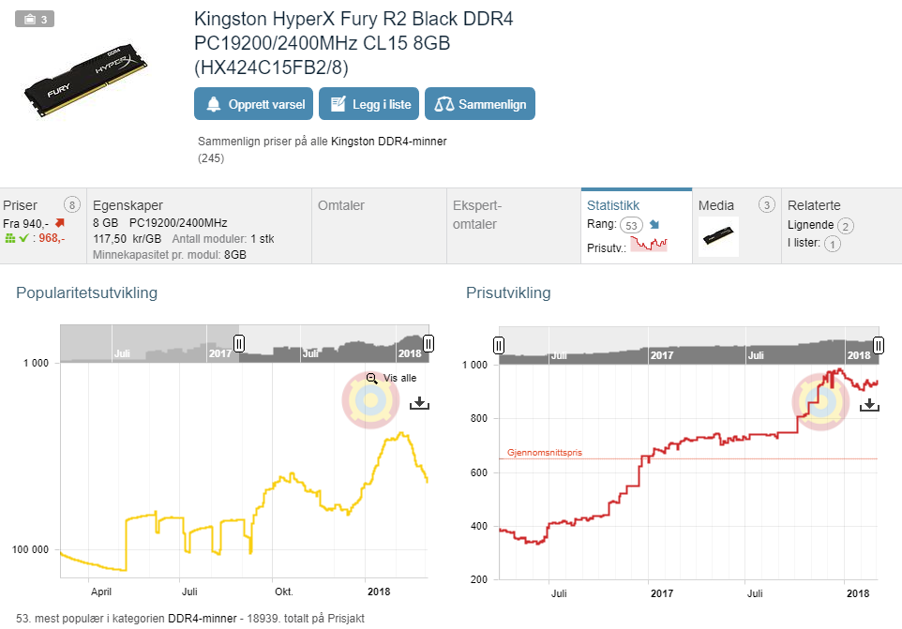Click the Sammenlign button
902x629 pixels.
(480, 104)
